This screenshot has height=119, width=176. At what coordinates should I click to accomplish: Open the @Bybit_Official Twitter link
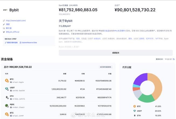pyautogui.click(x=13, y=32)
